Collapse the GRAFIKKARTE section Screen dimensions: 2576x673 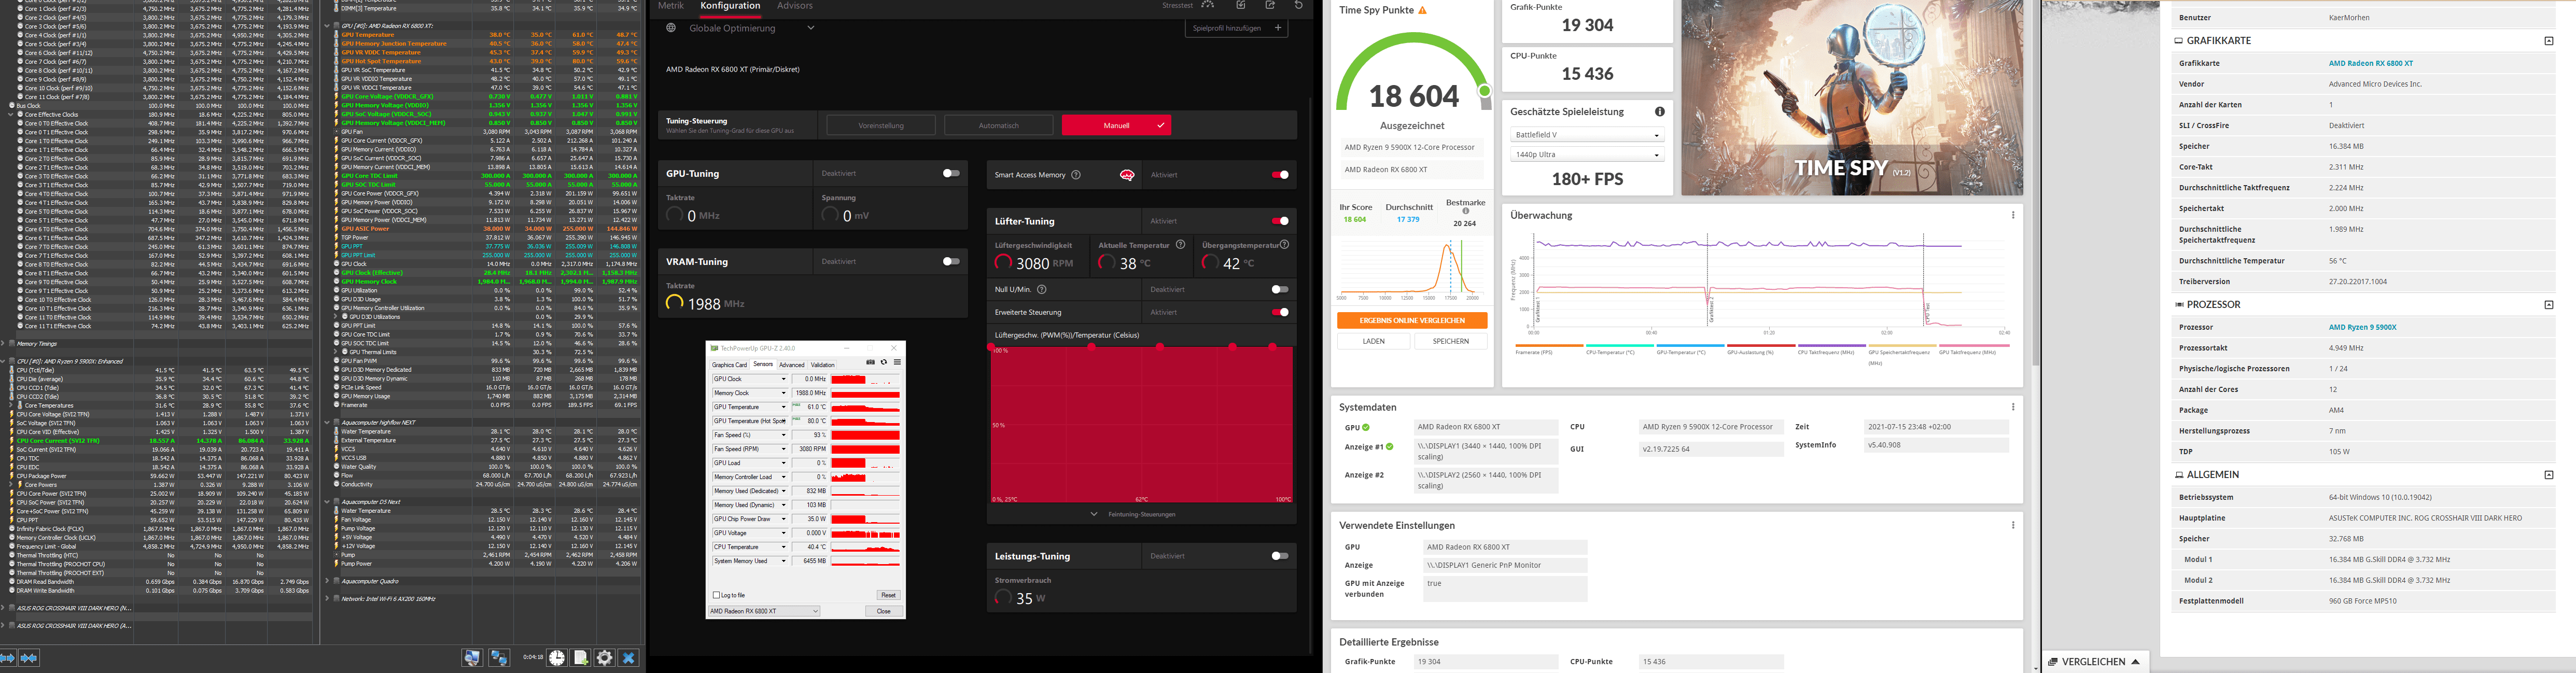coord(2549,41)
